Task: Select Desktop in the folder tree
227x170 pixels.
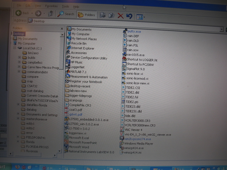Action: [19, 34]
